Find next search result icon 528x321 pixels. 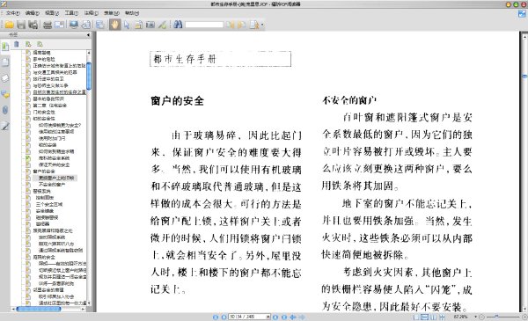point(241,25)
